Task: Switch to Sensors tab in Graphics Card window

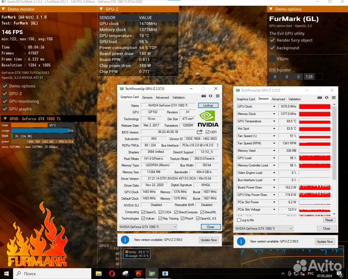Action: pos(147,98)
